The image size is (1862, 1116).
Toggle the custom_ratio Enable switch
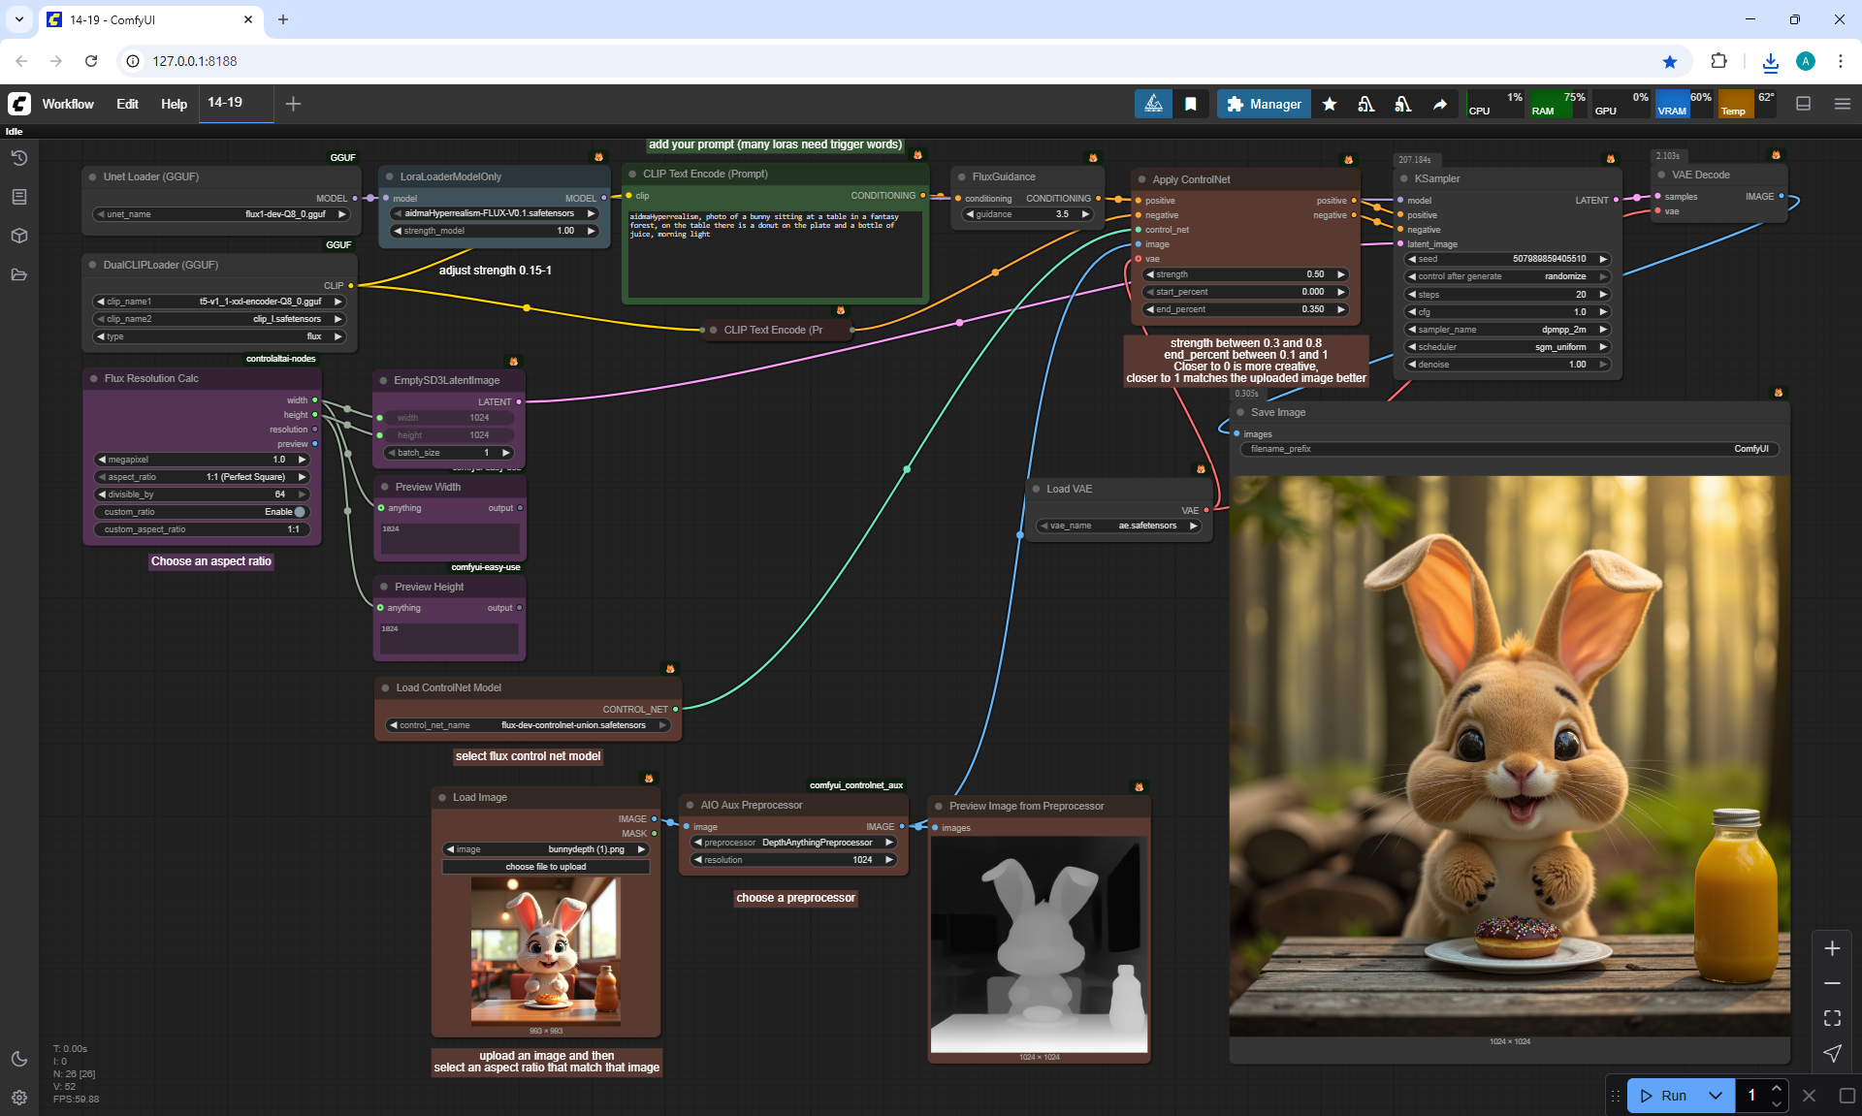[299, 512]
